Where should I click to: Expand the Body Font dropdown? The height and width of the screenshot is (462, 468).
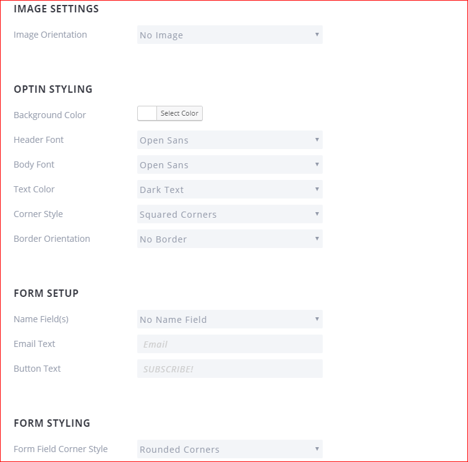229,165
